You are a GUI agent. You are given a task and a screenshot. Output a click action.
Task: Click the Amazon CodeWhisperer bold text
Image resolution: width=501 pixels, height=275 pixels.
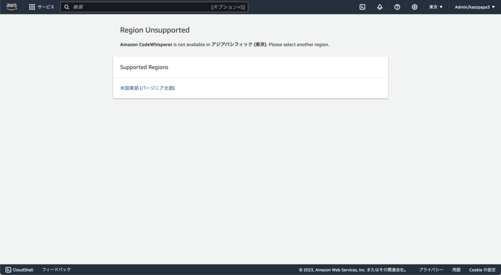[146, 44]
